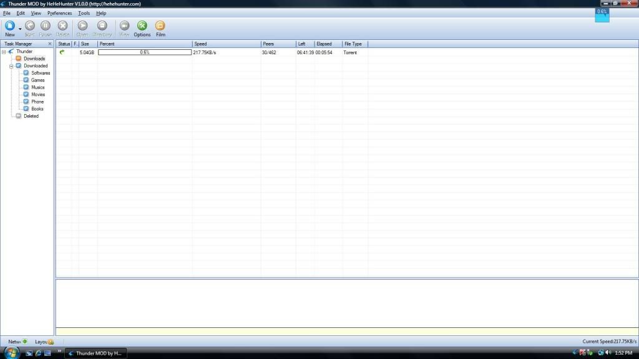This screenshot has width=639, height=359.
Task: Click the View toolbar icon
Action: pos(124,26)
